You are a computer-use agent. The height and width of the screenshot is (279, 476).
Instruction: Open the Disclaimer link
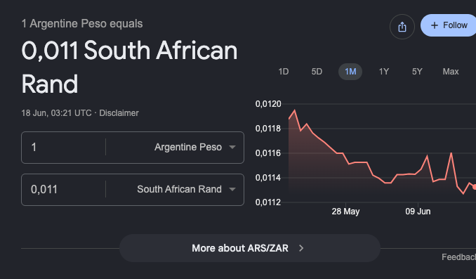pyautogui.click(x=119, y=113)
